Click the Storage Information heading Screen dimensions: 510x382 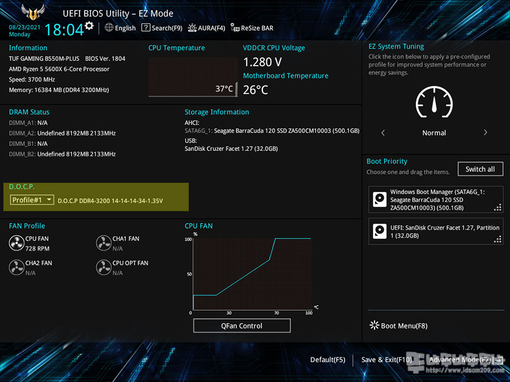point(216,112)
